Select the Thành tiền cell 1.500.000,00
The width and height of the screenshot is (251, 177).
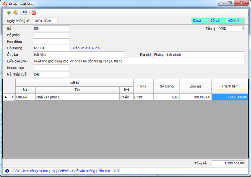[229, 97]
